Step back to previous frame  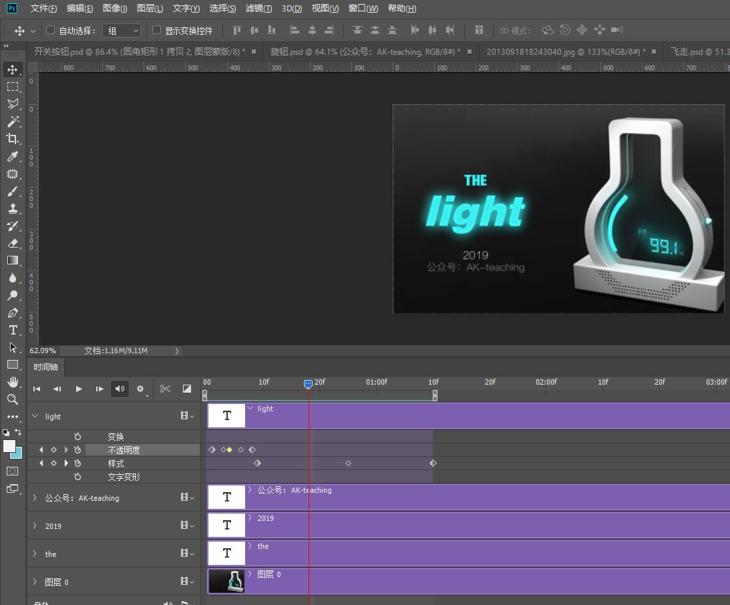coord(57,389)
